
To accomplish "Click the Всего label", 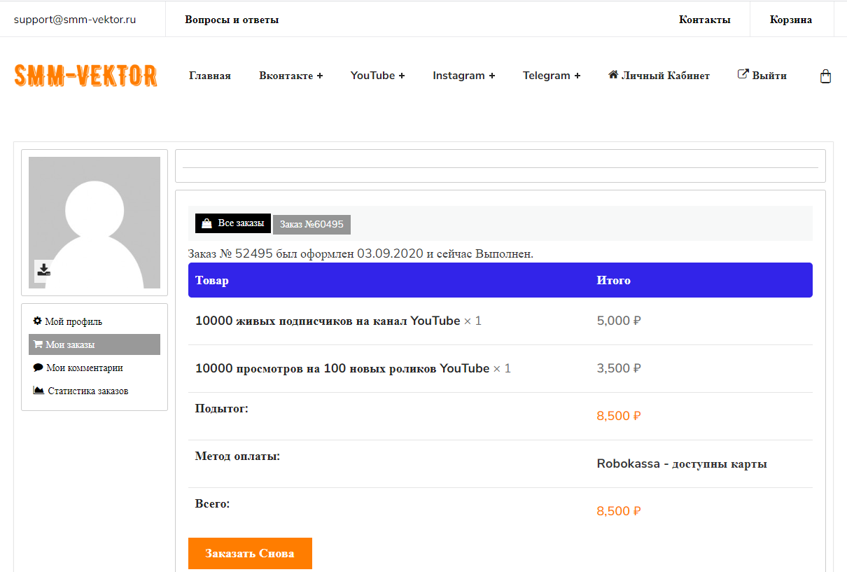I will pos(212,504).
